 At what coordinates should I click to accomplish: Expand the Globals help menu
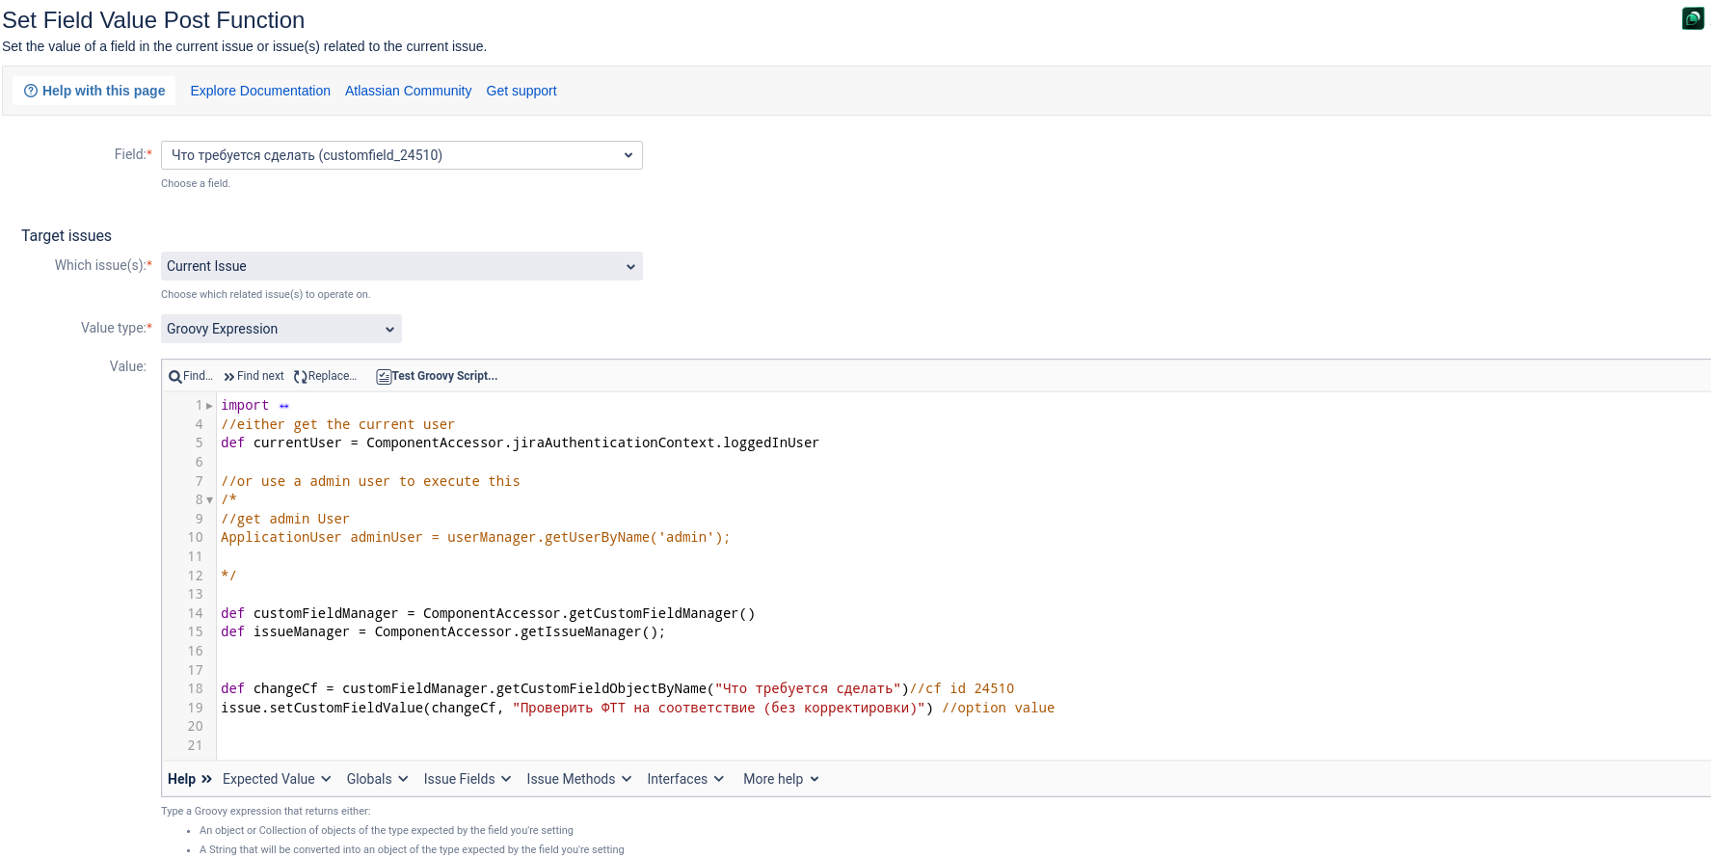click(377, 779)
